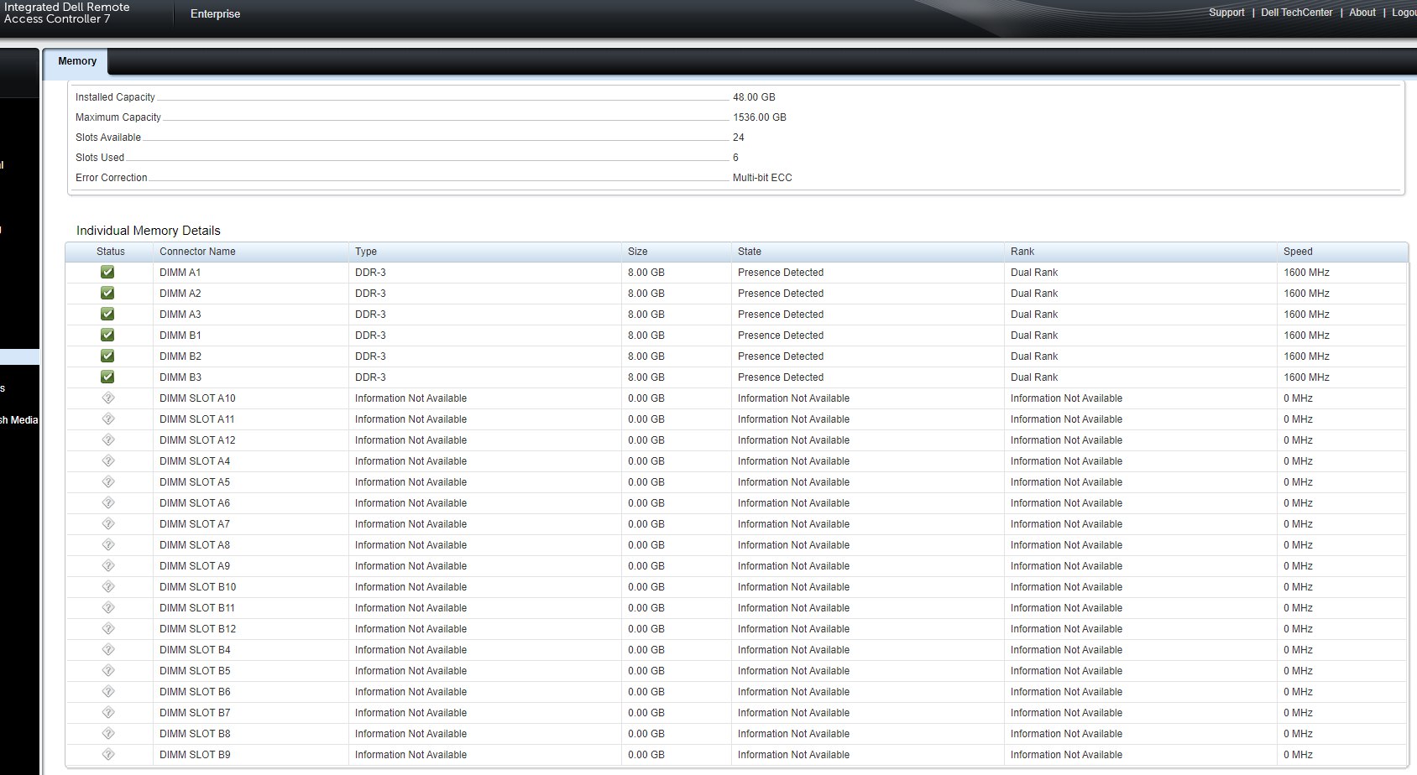The image size is (1417, 775).
Task: Click unknown status icon for DIMM SLOT B5
Action: [107, 670]
